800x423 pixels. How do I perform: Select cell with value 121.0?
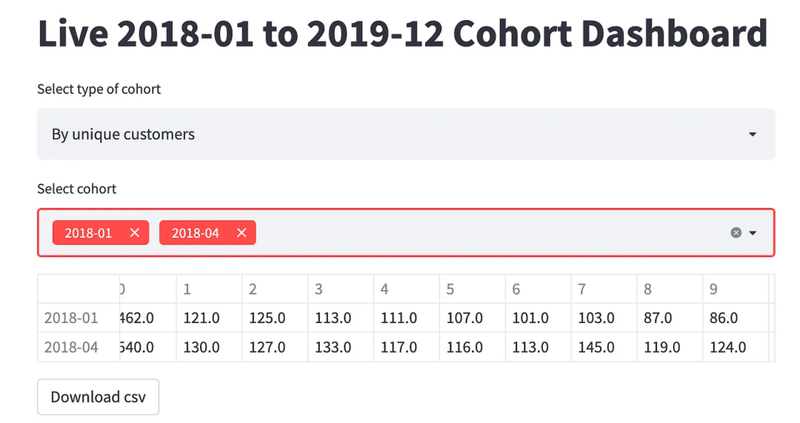click(201, 318)
